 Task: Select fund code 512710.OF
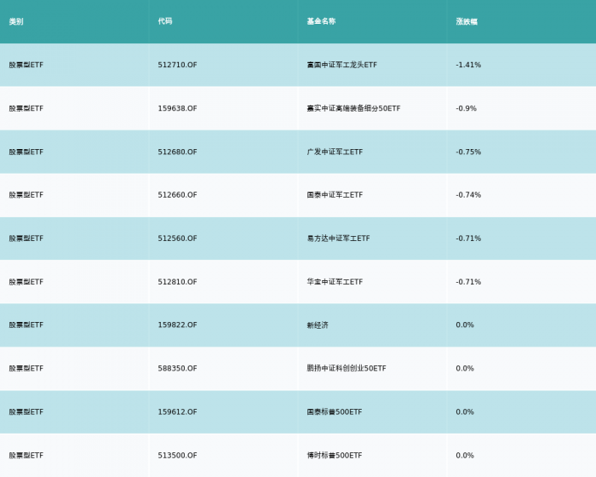point(177,65)
